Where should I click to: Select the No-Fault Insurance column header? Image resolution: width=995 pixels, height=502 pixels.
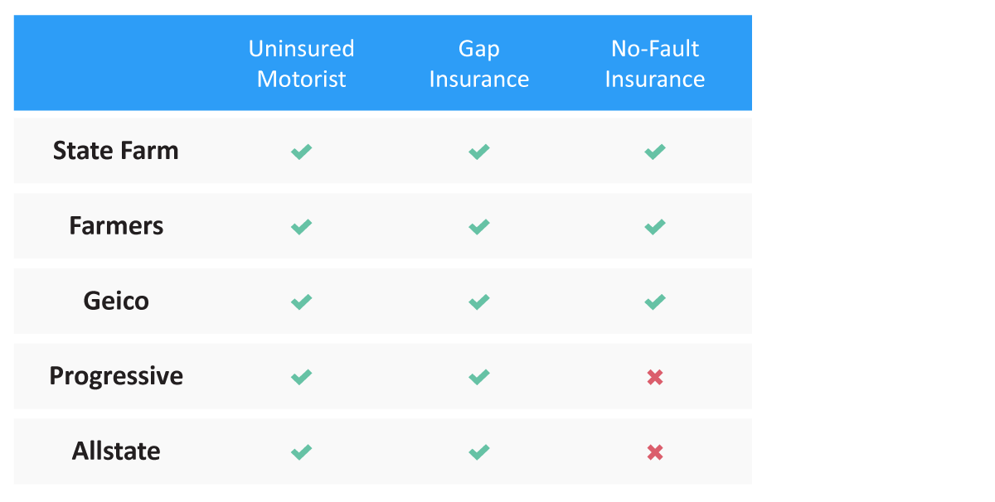tap(655, 64)
